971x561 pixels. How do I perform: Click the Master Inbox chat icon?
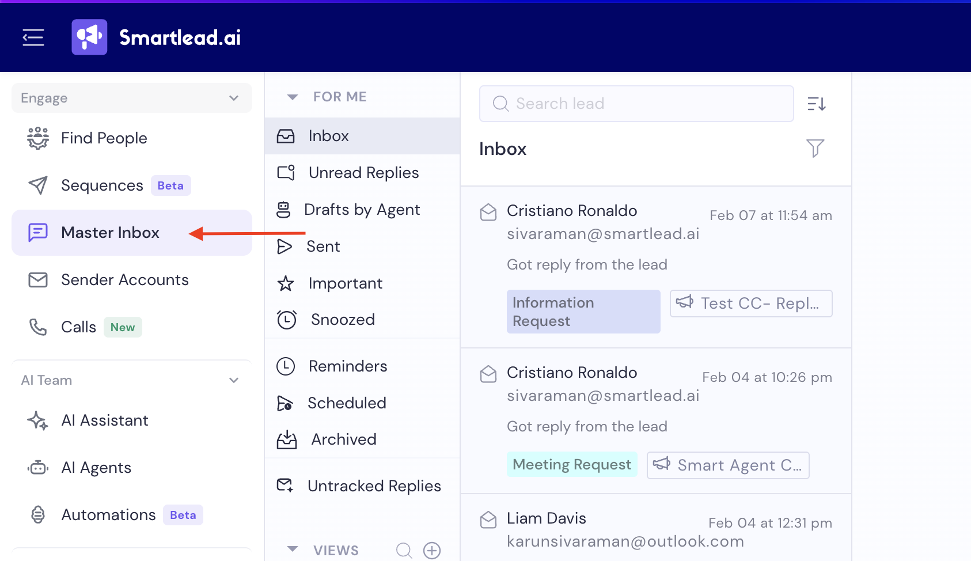tap(38, 233)
